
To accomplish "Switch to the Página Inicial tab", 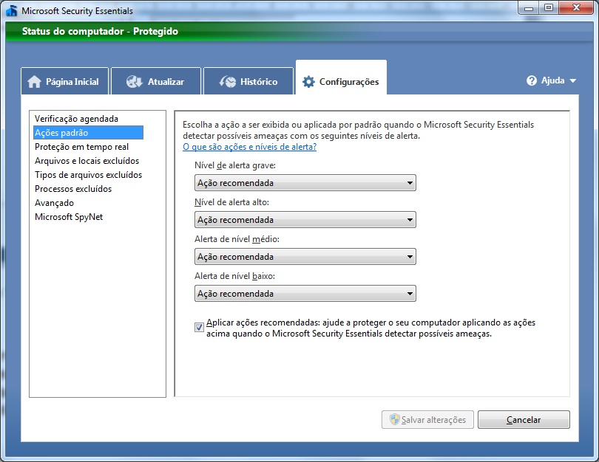I will [65, 81].
